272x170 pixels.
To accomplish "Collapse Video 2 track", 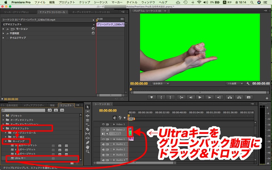I will point(114,130).
